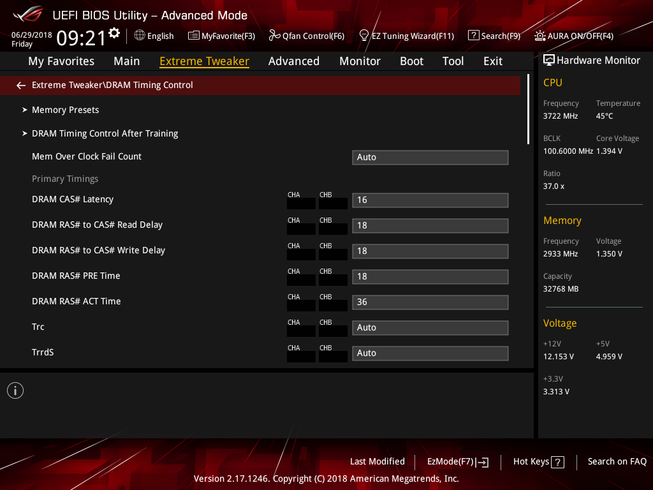653x490 pixels.
Task: Open date and time settings gear
Action: coord(114,33)
